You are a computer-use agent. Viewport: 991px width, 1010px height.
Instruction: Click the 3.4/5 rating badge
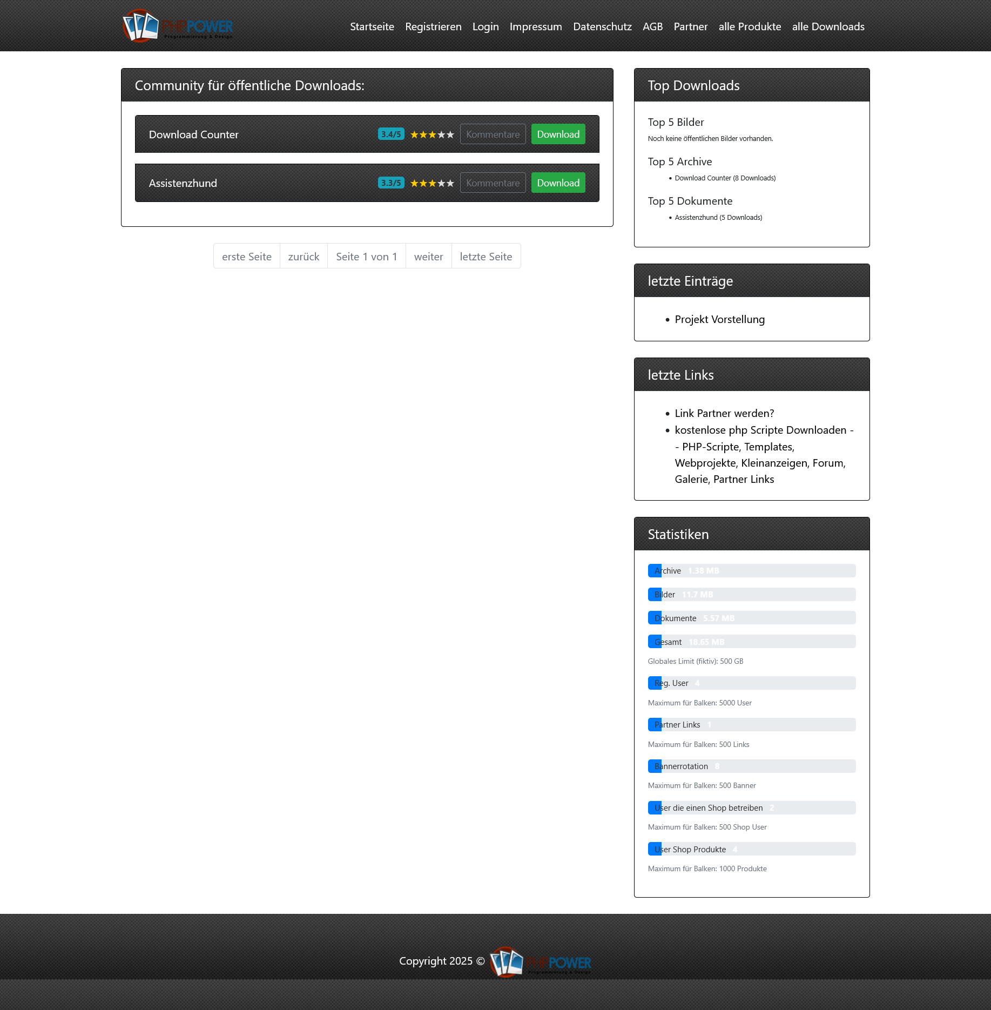tap(390, 134)
